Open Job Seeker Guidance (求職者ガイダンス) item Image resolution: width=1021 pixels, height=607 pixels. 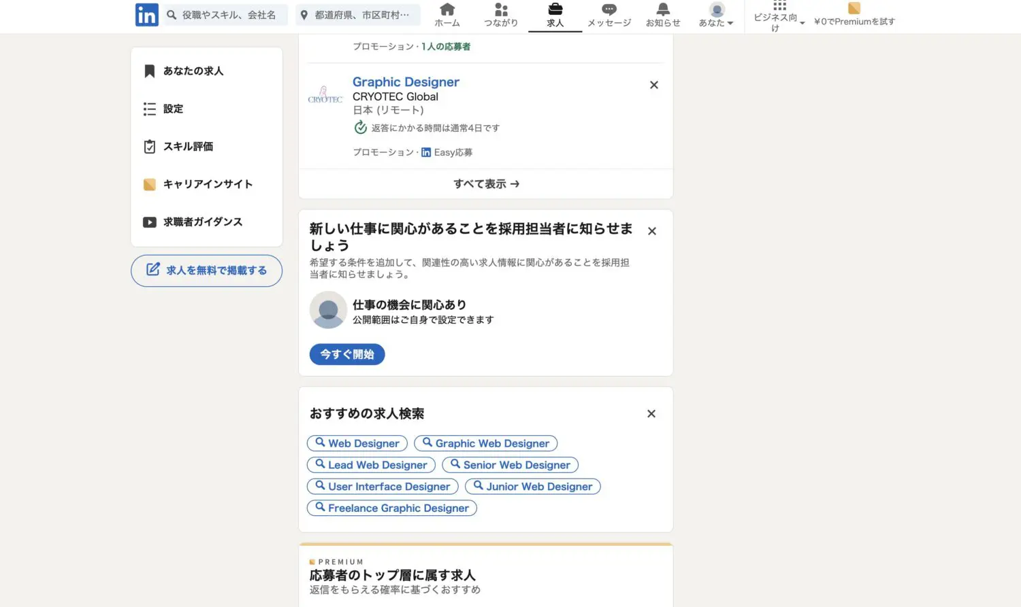[x=202, y=222]
